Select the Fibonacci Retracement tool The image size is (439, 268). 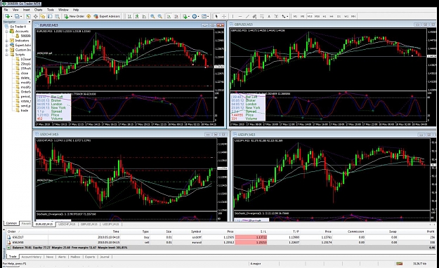pos(262,17)
